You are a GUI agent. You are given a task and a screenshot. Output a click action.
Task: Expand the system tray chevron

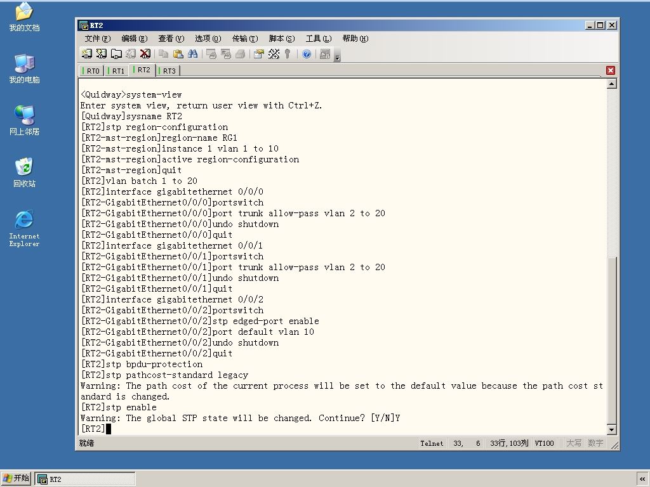click(642, 479)
